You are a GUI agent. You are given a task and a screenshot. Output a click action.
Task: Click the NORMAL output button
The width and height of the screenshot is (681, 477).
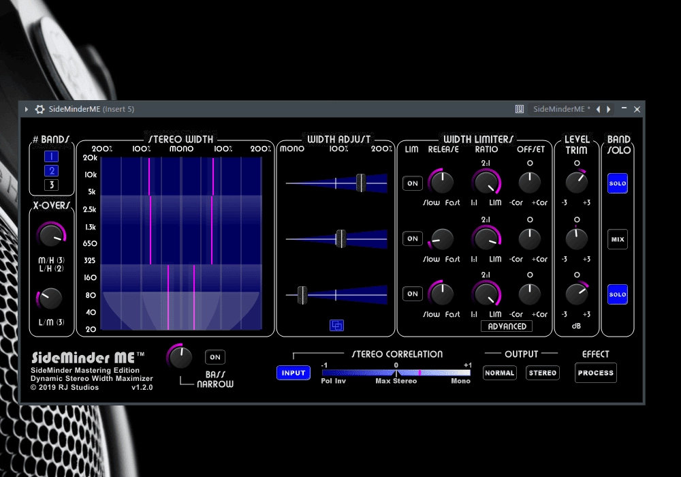coord(499,373)
